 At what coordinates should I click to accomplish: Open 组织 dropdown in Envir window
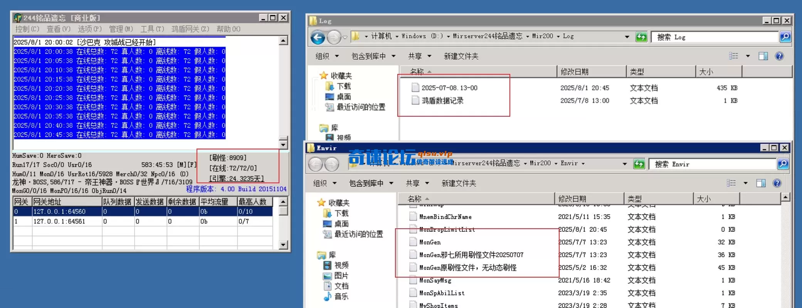pos(324,183)
